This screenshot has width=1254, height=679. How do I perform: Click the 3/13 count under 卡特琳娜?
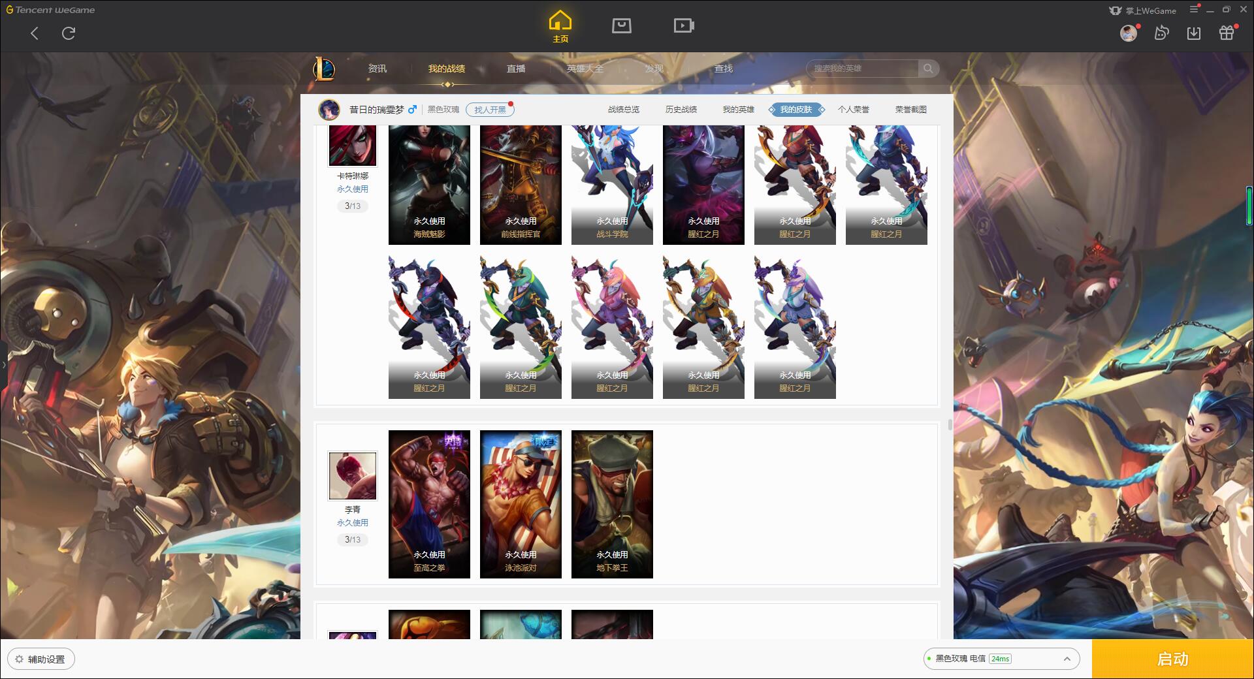[x=353, y=206]
